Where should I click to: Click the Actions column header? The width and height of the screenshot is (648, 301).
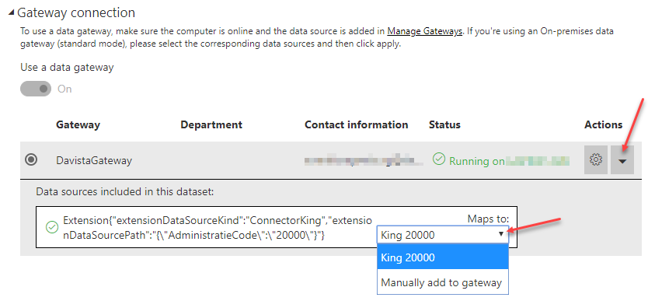604,124
